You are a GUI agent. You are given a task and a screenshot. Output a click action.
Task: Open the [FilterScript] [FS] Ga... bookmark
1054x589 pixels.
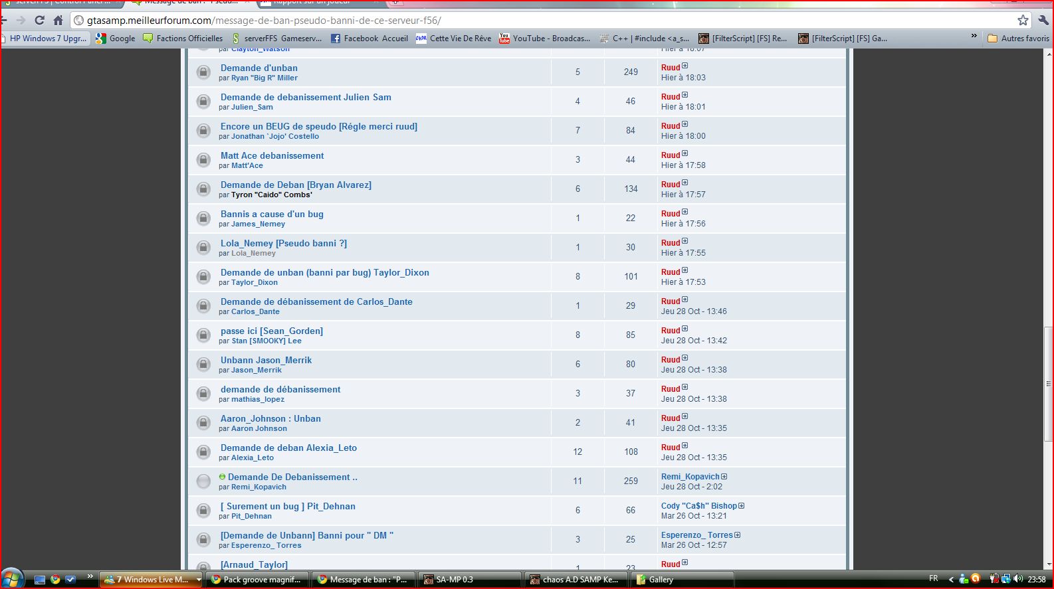843,39
